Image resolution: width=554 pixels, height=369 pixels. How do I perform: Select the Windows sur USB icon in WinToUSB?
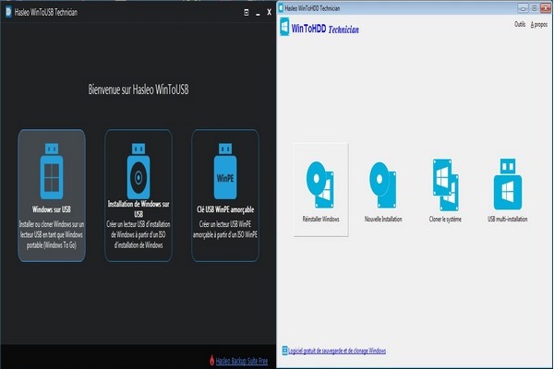click(52, 172)
